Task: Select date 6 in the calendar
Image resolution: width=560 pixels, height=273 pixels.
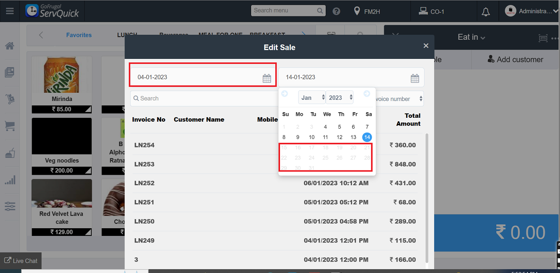Action: 353,127
